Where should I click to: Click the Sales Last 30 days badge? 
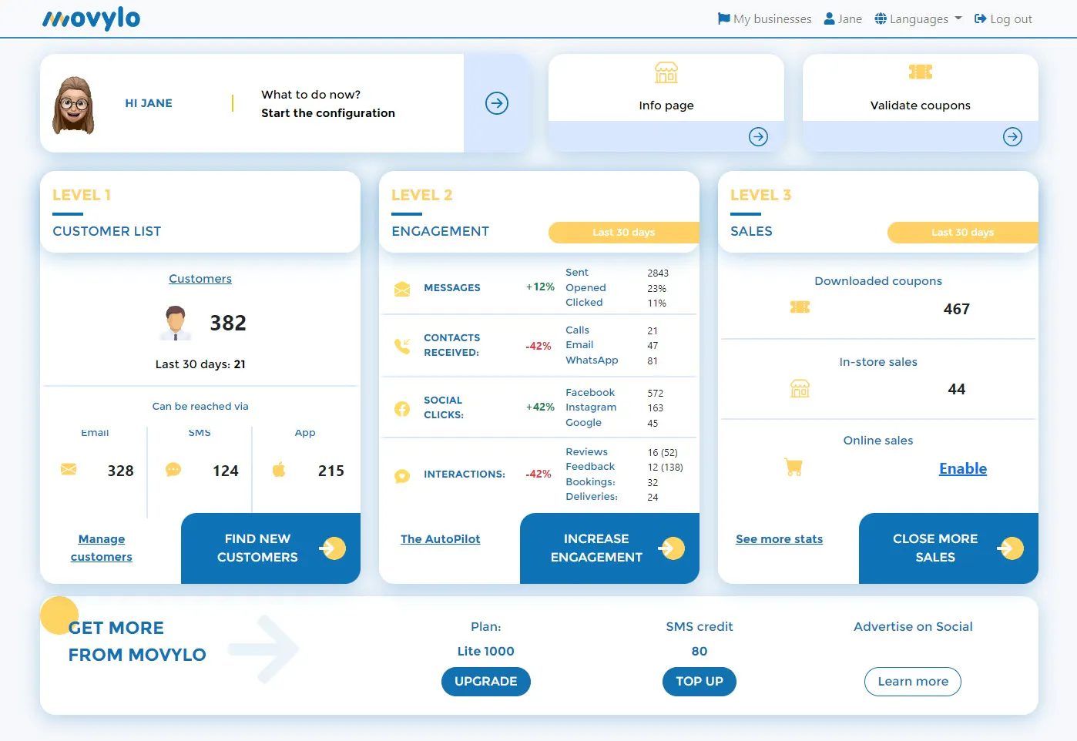coord(963,233)
